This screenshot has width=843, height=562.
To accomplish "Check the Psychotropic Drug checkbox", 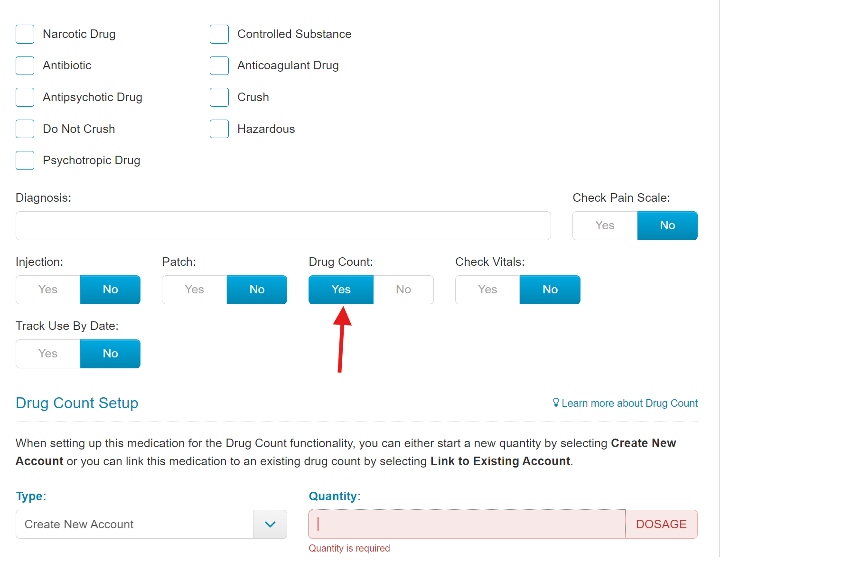I will click(x=25, y=160).
